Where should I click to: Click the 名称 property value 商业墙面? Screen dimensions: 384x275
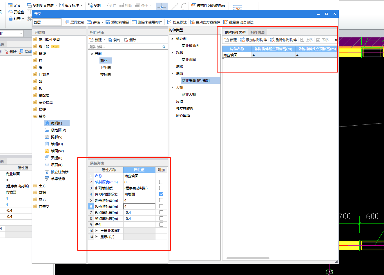[x=139, y=176]
